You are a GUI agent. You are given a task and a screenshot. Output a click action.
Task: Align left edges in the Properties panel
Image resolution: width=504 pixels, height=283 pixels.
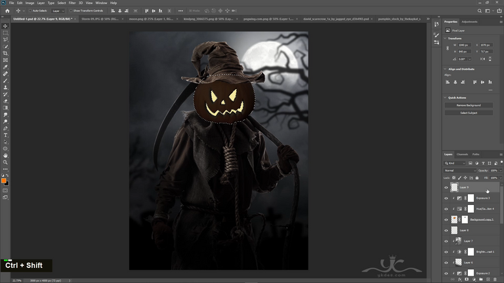click(x=448, y=82)
